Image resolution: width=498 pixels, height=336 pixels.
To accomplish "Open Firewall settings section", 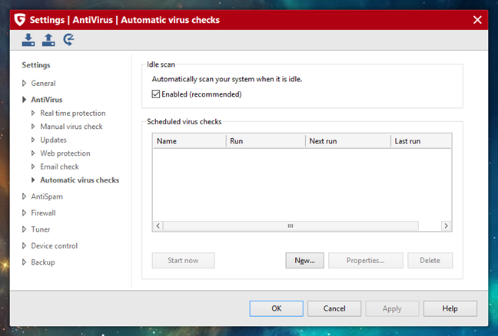I will [x=43, y=213].
